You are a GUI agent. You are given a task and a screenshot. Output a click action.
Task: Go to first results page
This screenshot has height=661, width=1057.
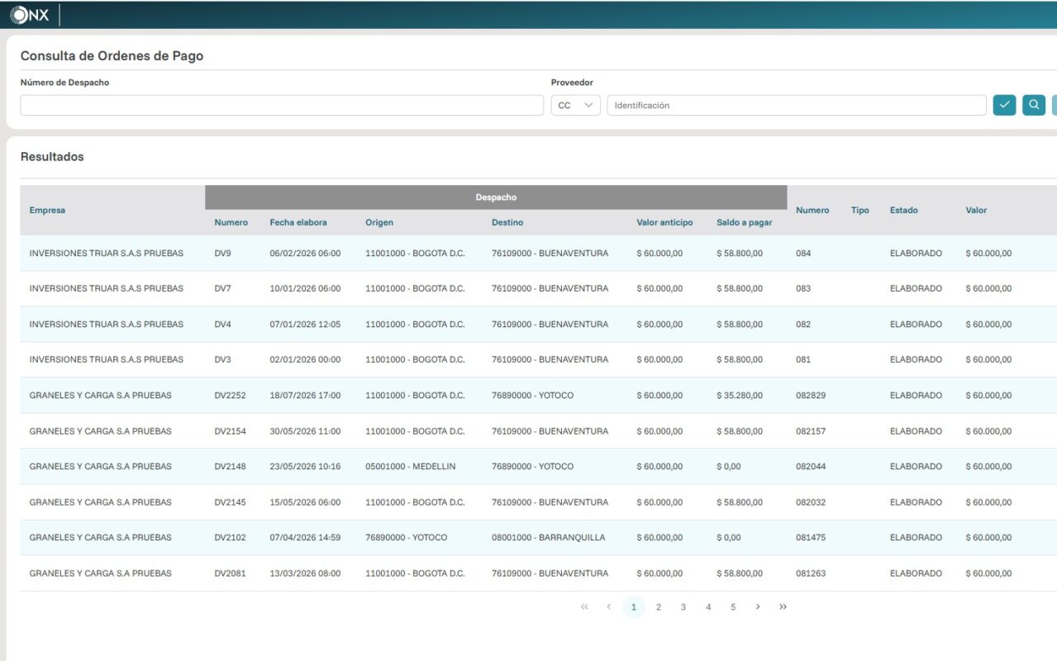(584, 607)
